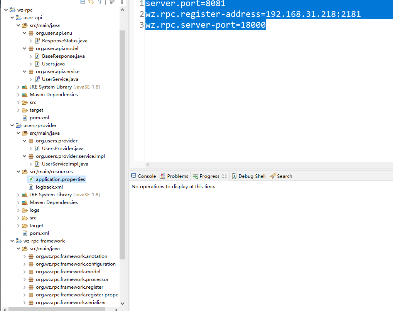Open the explorer filter funnel icon
Viewport: 393px width, 311px height.
100,2
